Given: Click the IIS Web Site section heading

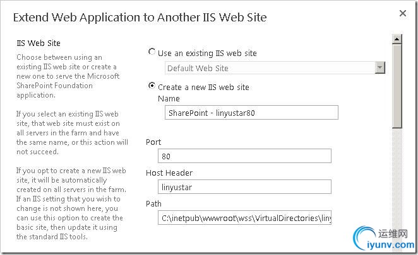Looking at the screenshot, I should click(x=38, y=43).
